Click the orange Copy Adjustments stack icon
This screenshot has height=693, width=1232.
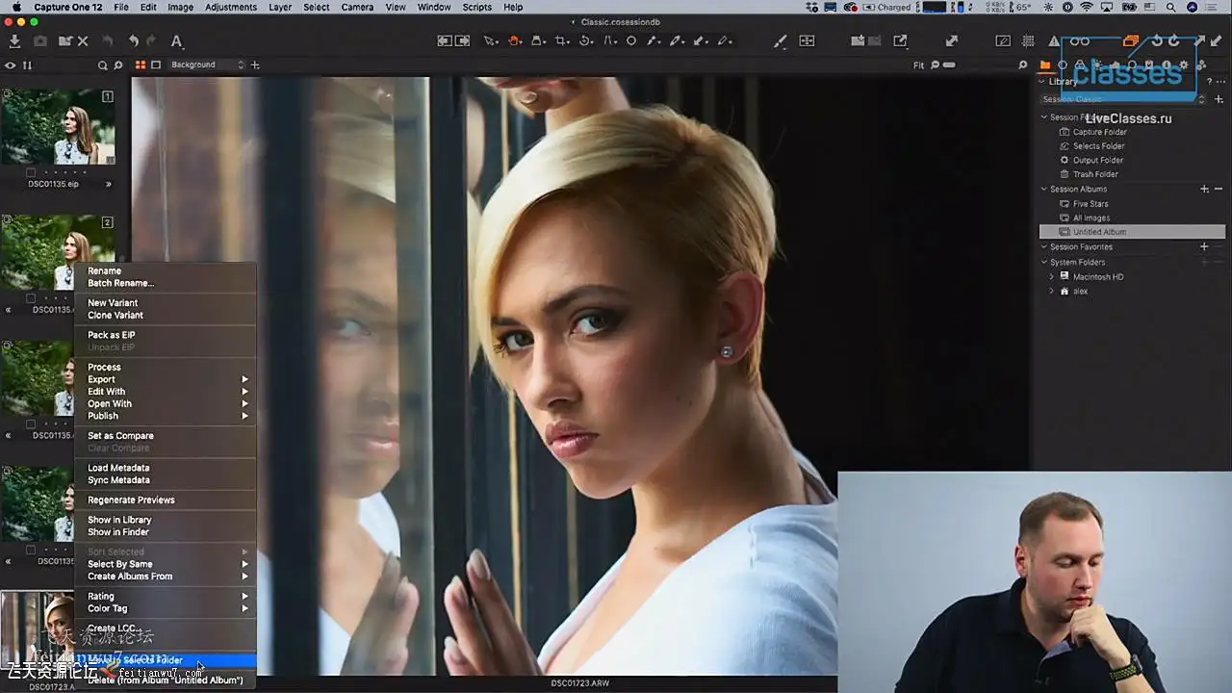point(1131,41)
